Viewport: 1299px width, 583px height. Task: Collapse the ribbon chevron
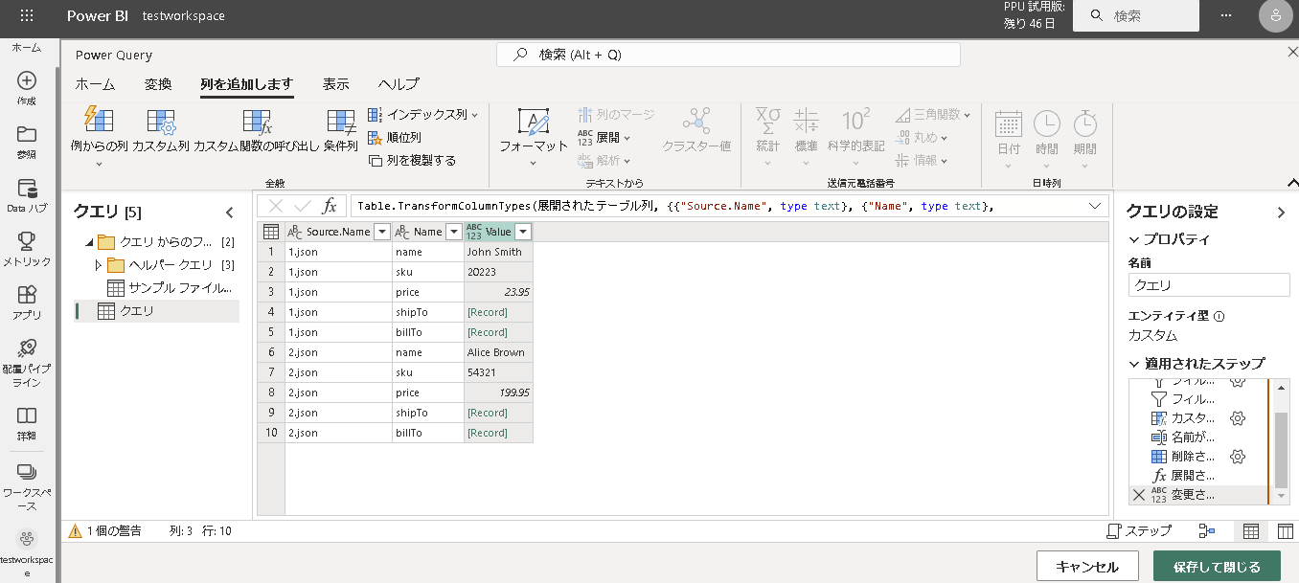click(1291, 181)
